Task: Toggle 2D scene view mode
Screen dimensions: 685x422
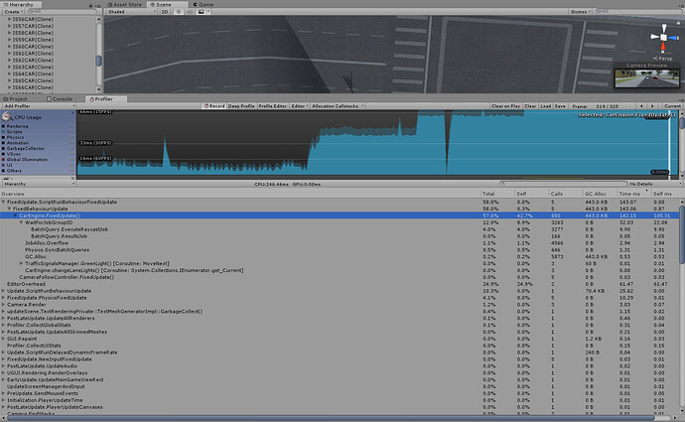Action: point(164,12)
